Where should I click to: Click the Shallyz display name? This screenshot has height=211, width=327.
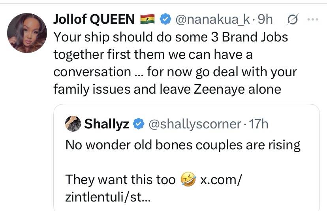tap(107, 124)
